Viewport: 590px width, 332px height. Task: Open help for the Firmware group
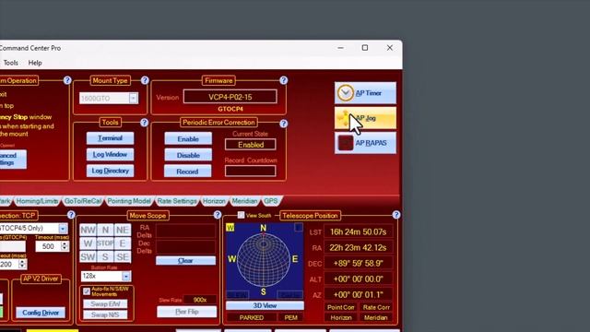coord(283,80)
